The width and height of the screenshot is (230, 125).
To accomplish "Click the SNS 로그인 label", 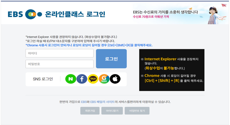I will point(43,79).
